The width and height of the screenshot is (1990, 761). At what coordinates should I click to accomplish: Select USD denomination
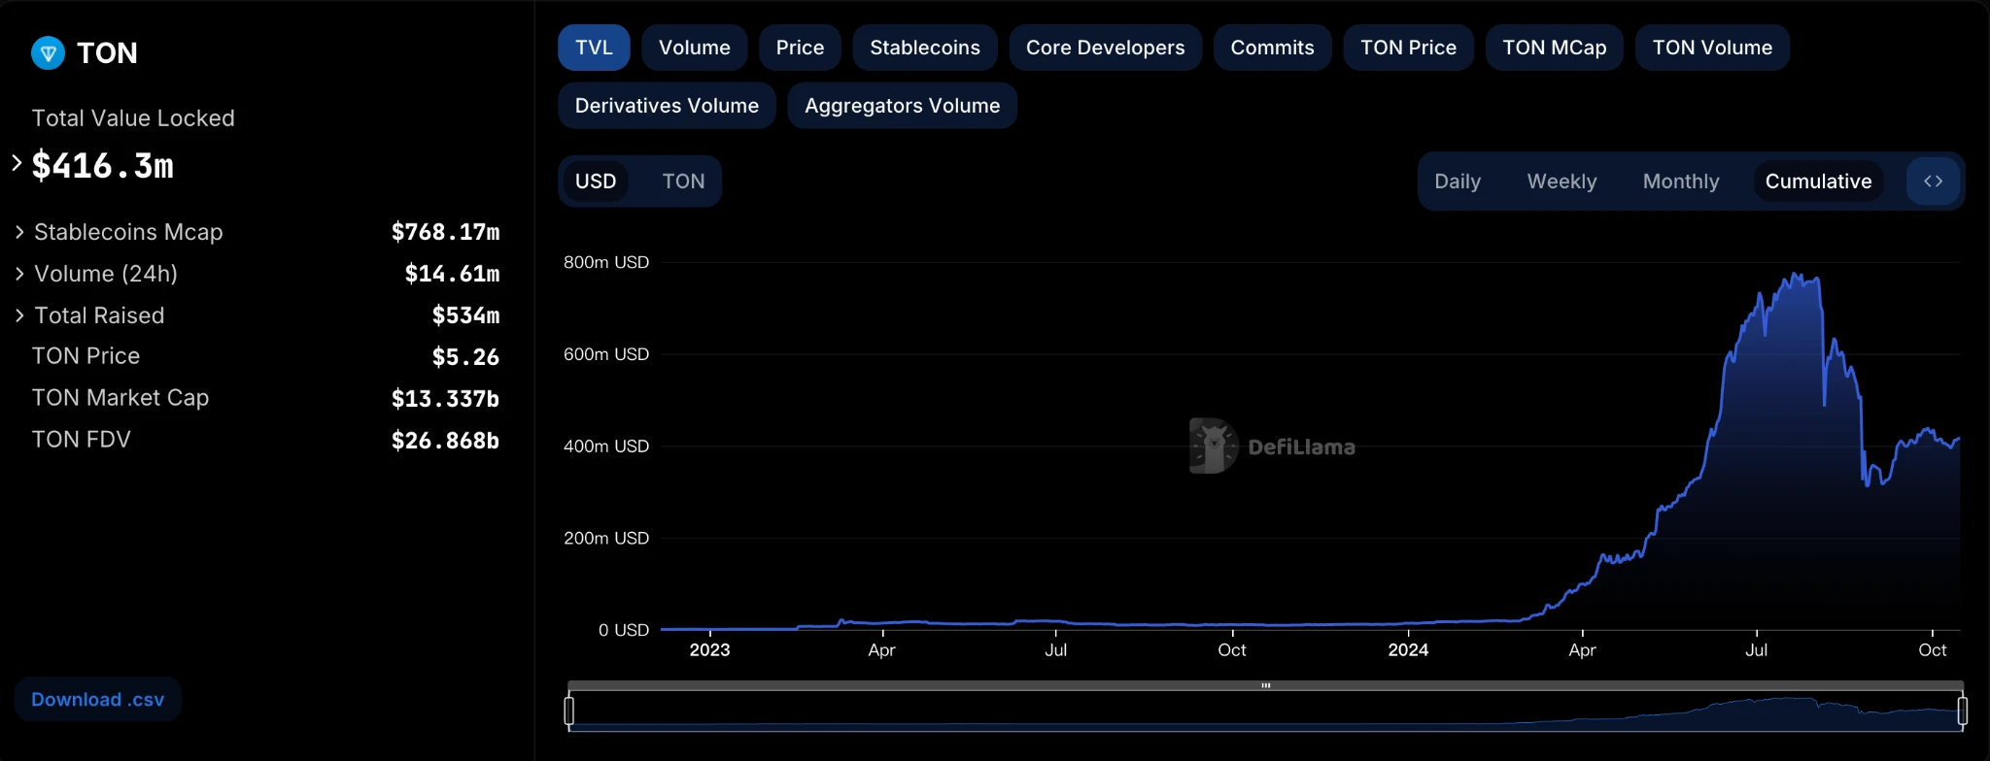pos(596,182)
